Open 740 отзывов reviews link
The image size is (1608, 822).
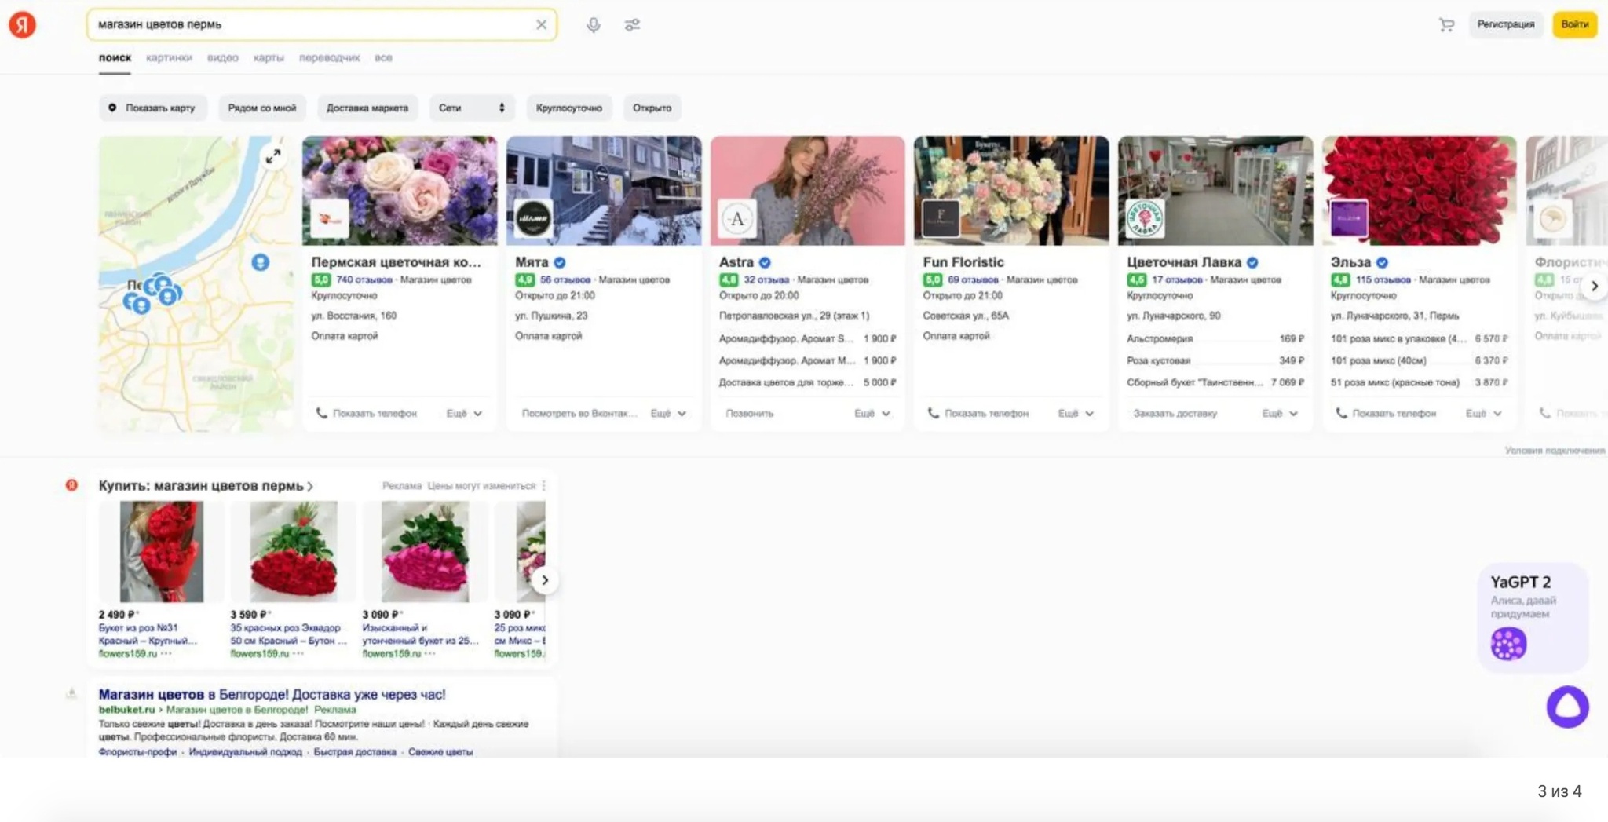[364, 279]
